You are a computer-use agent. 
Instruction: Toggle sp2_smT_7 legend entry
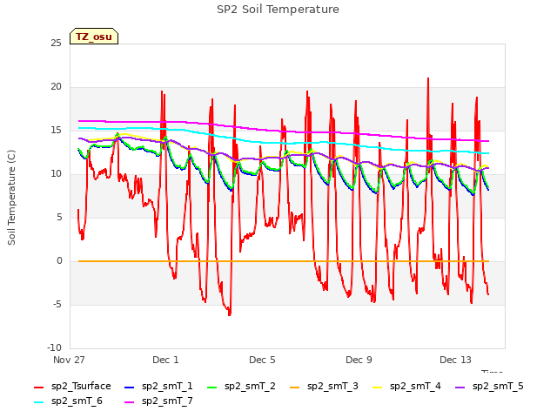pos(158,401)
